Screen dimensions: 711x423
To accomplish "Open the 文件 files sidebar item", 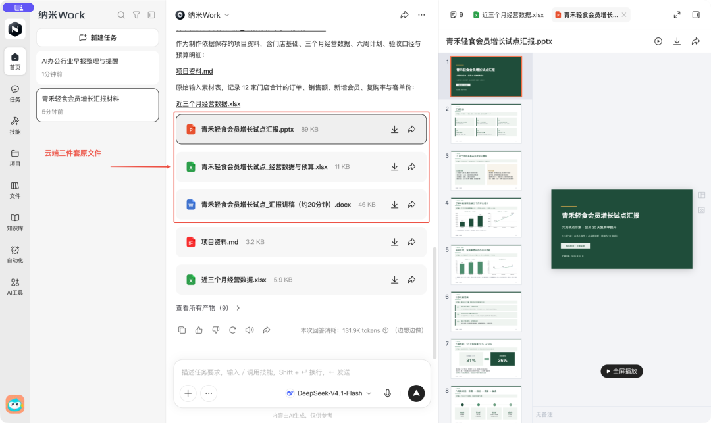I will [15, 190].
